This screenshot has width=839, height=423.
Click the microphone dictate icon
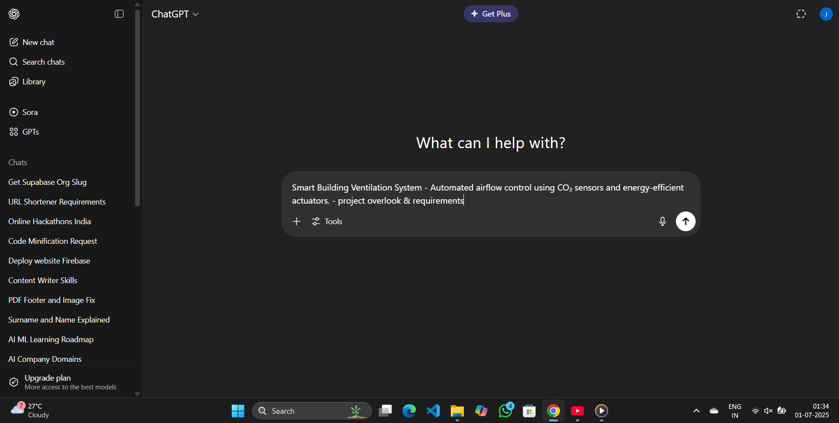pyautogui.click(x=662, y=222)
